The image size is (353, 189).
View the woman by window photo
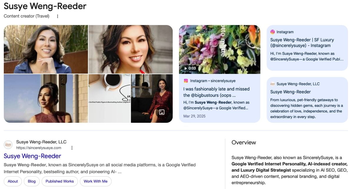(x=46, y=98)
